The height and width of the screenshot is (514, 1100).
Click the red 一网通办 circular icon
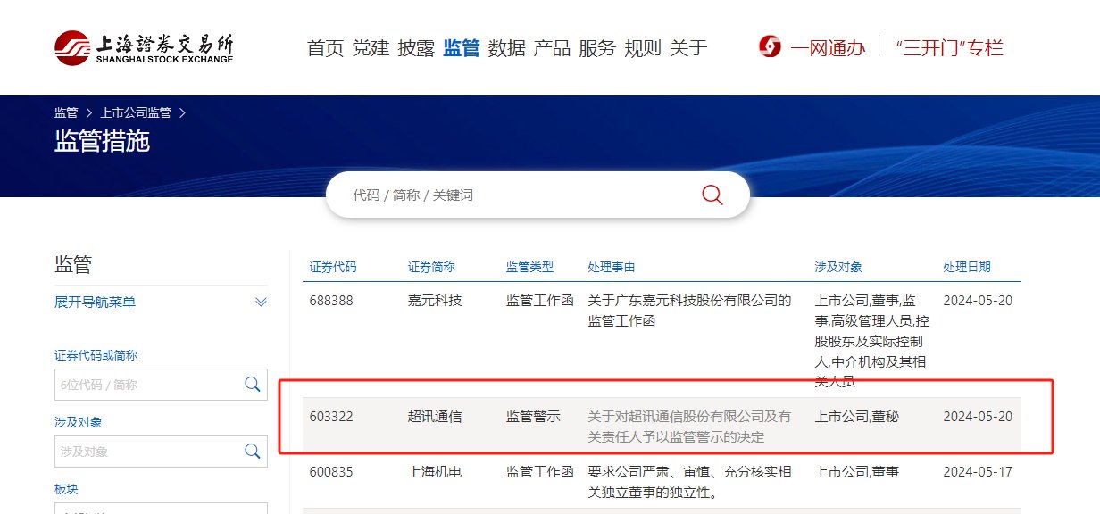point(769,47)
